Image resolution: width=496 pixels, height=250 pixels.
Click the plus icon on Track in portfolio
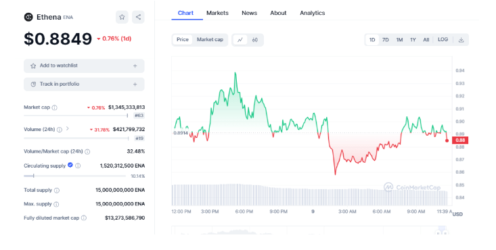pyautogui.click(x=135, y=84)
